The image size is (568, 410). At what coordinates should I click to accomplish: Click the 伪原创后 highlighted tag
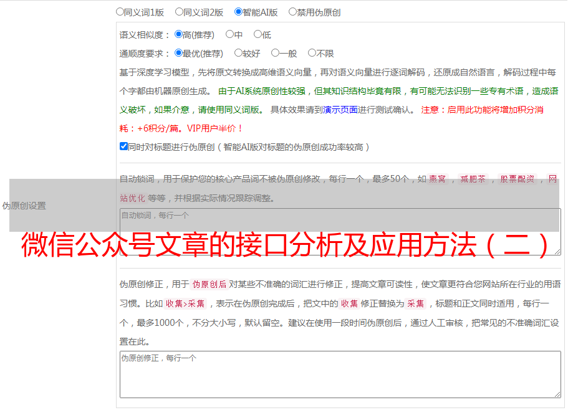click(209, 284)
